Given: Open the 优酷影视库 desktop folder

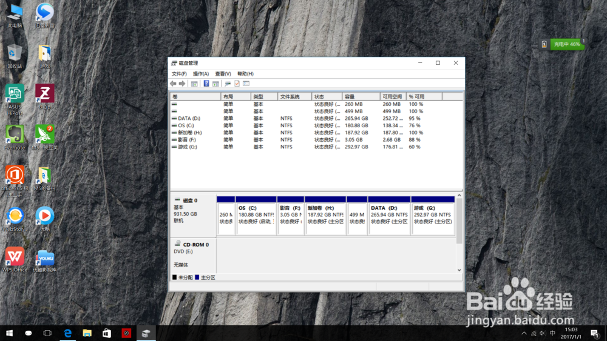Looking at the screenshot, I should coord(44,260).
